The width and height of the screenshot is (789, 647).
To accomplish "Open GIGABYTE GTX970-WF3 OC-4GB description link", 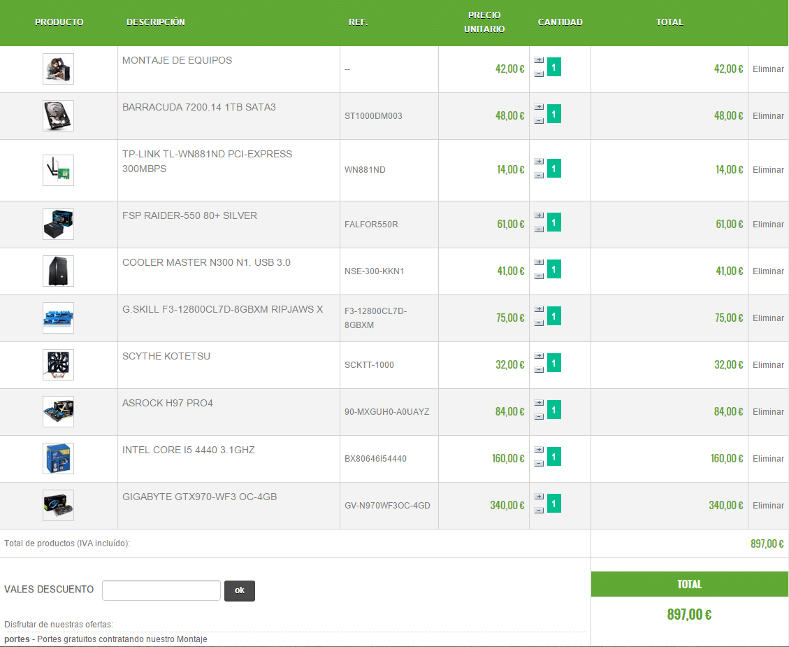I will click(199, 497).
